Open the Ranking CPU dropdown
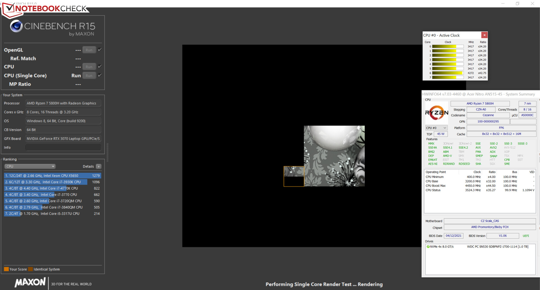This screenshot has height=290, width=540. pyautogui.click(x=30, y=166)
